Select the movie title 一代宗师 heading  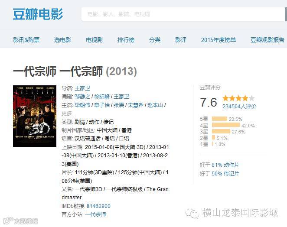[75, 71]
